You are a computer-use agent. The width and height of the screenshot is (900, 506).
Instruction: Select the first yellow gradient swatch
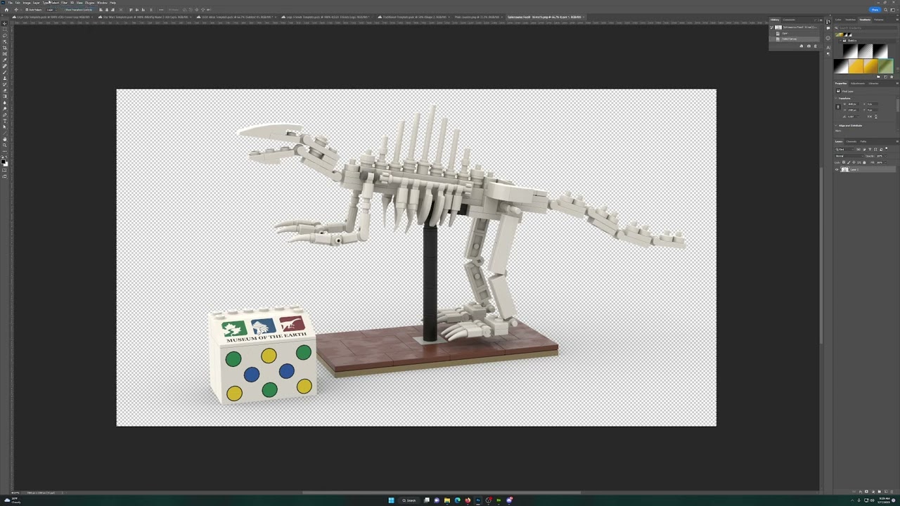point(856,66)
